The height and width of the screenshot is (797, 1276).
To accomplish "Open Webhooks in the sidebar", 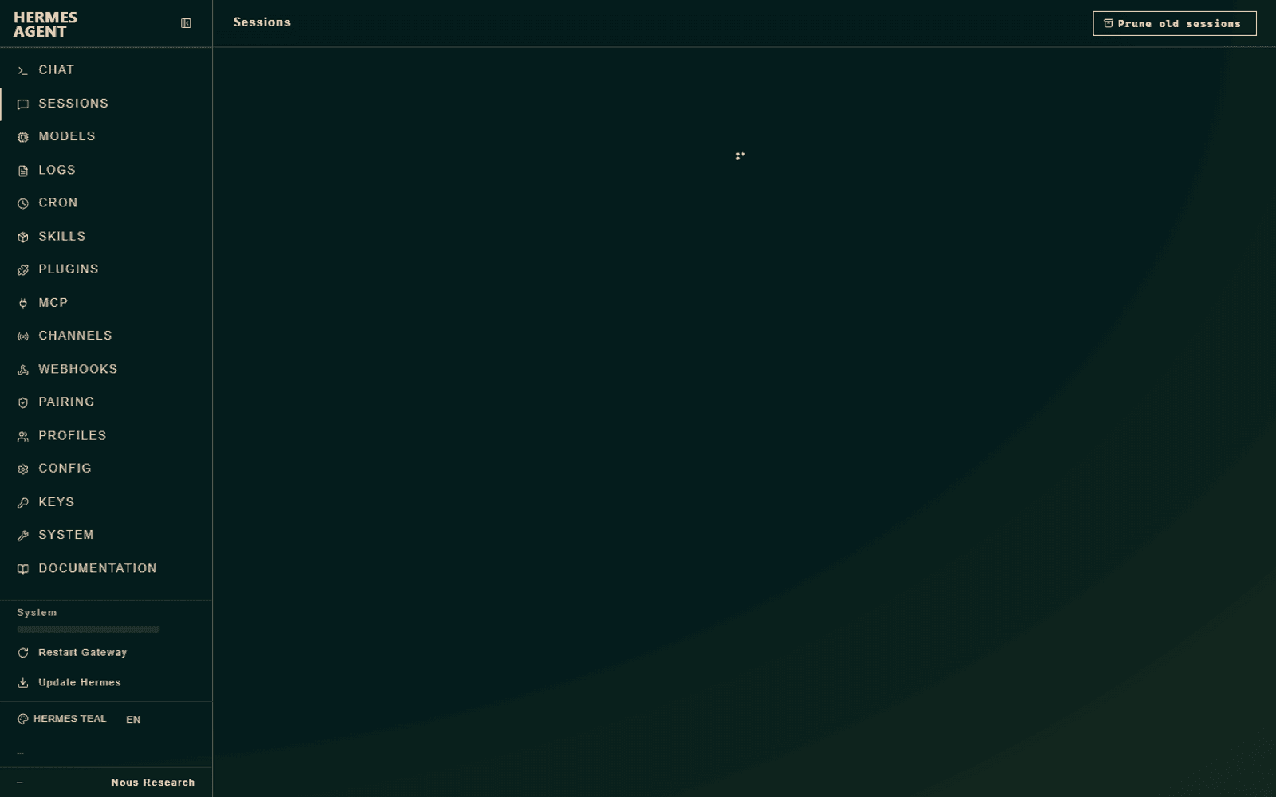I will pos(106,369).
